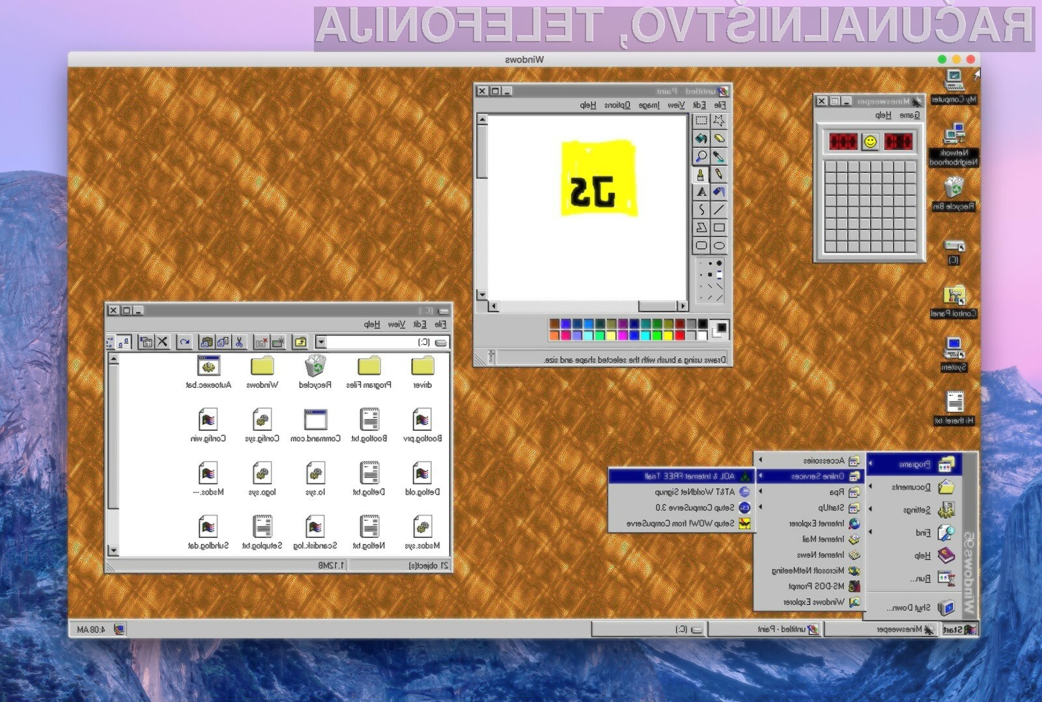Click the Delete icon on the Explorer toolbar

click(162, 342)
